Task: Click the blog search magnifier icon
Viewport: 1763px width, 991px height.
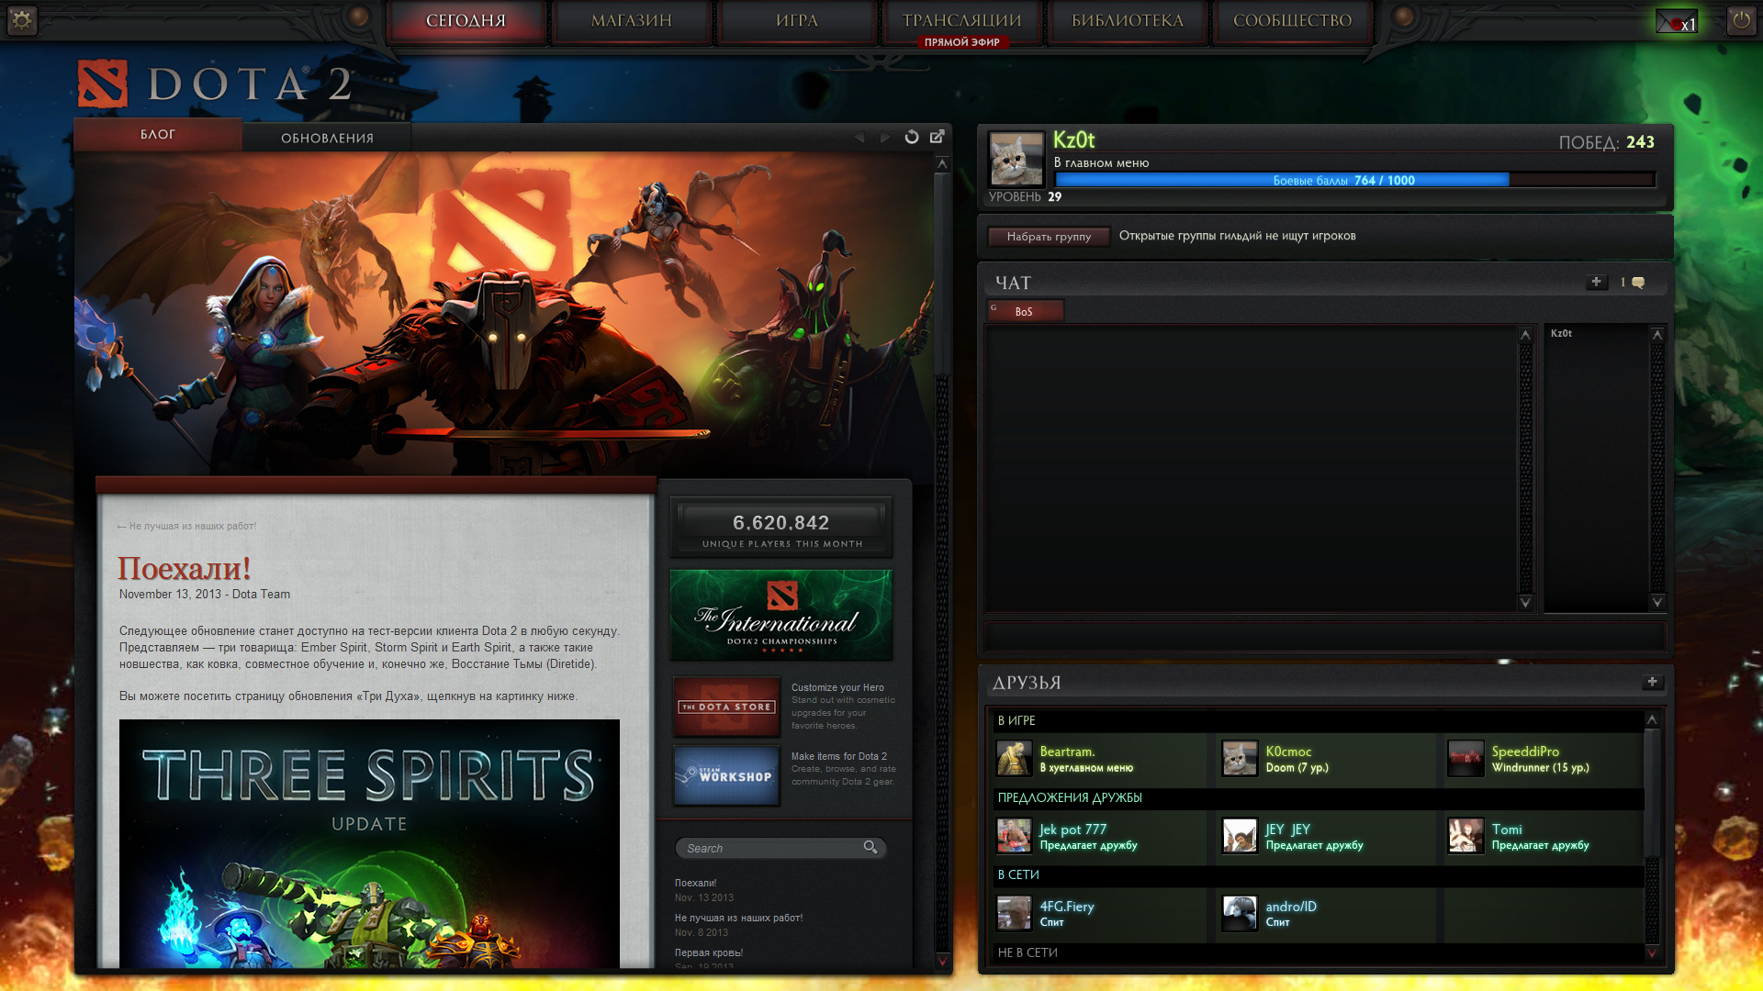Action: pos(870,847)
